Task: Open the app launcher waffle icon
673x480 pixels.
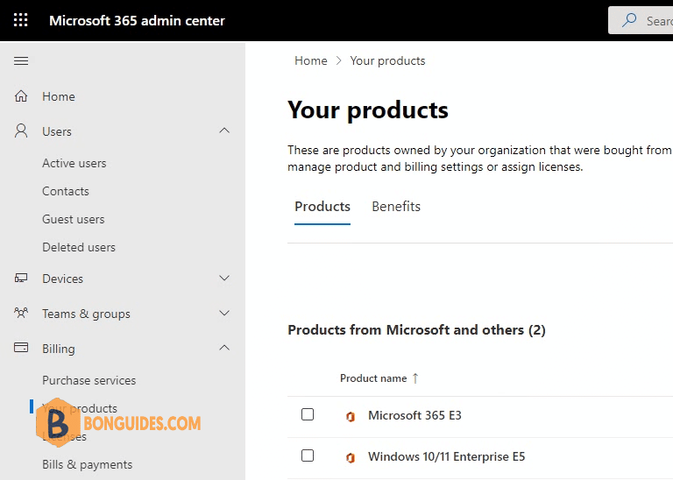Action: [21, 20]
